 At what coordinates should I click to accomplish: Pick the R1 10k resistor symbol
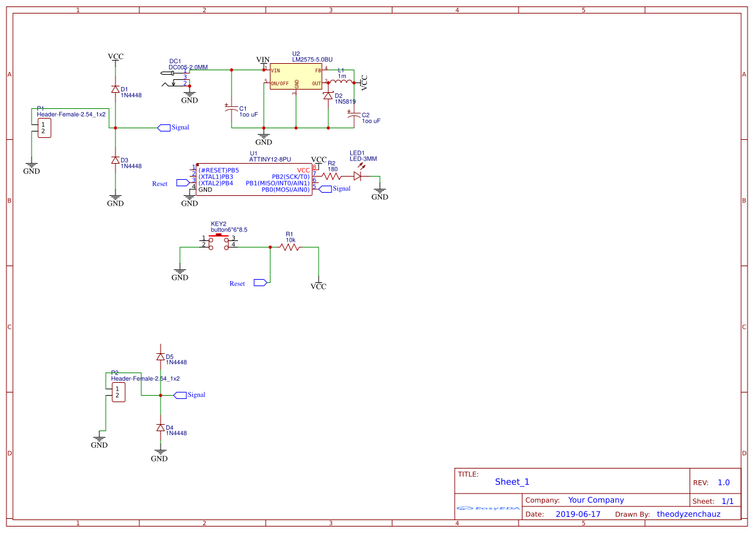[x=290, y=247]
